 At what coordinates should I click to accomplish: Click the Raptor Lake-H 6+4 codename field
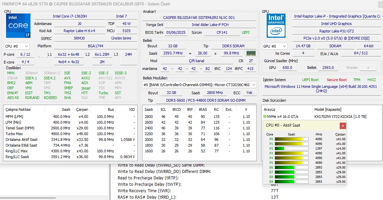click(x=80, y=31)
